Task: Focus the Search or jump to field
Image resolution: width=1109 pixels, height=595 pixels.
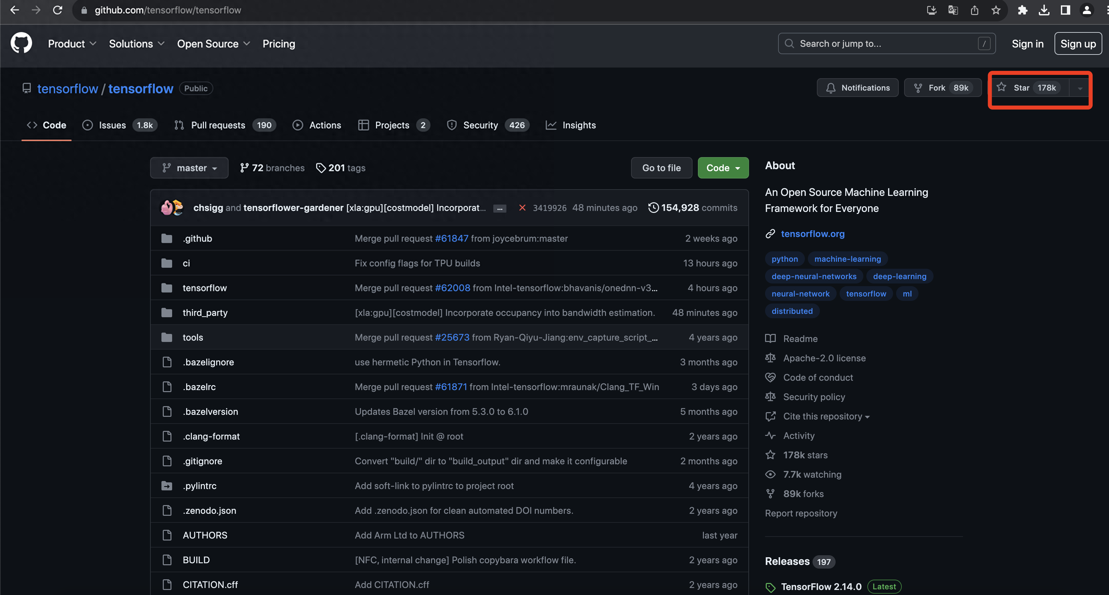Action: [x=886, y=43]
